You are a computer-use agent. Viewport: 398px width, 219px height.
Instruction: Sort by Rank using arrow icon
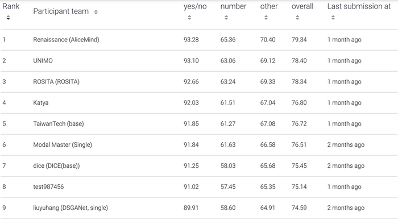point(8,18)
